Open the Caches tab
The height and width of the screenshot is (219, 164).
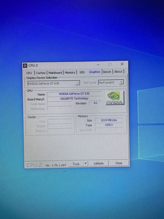tap(41, 73)
